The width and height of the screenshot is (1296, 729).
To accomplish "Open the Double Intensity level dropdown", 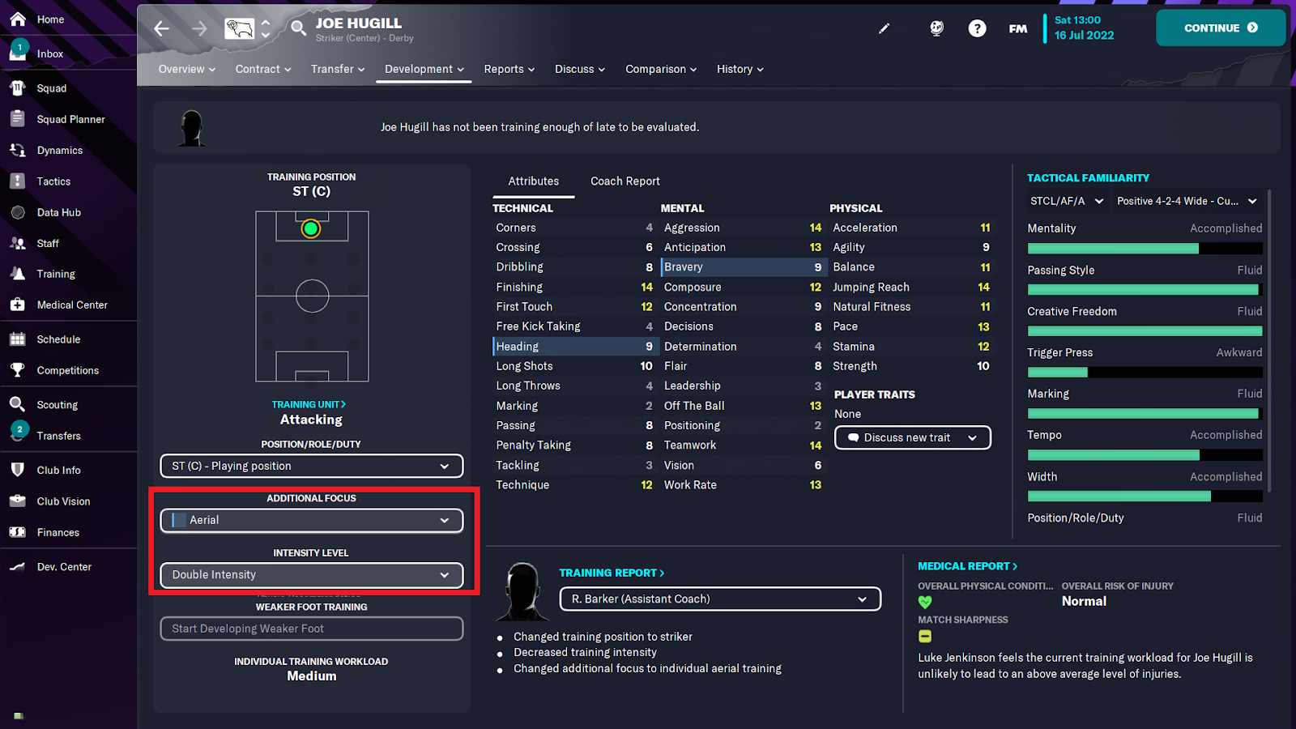I will click(x=312, y=575).
